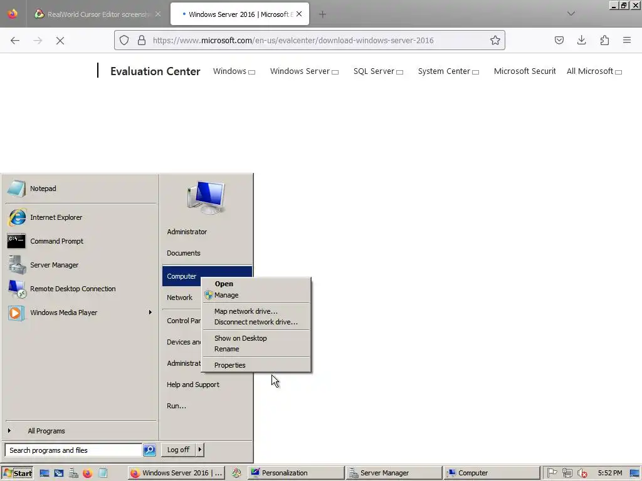The height and width of the screenshot is (481, 642).
Task: Open Devices and Printers entry
Action: coord(184,342)
